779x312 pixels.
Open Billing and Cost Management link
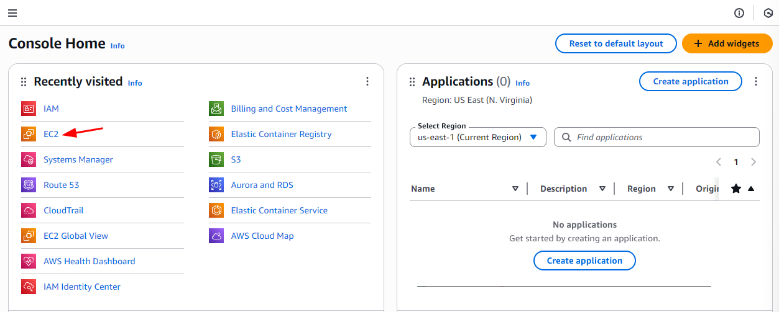[x=288, y=109]
